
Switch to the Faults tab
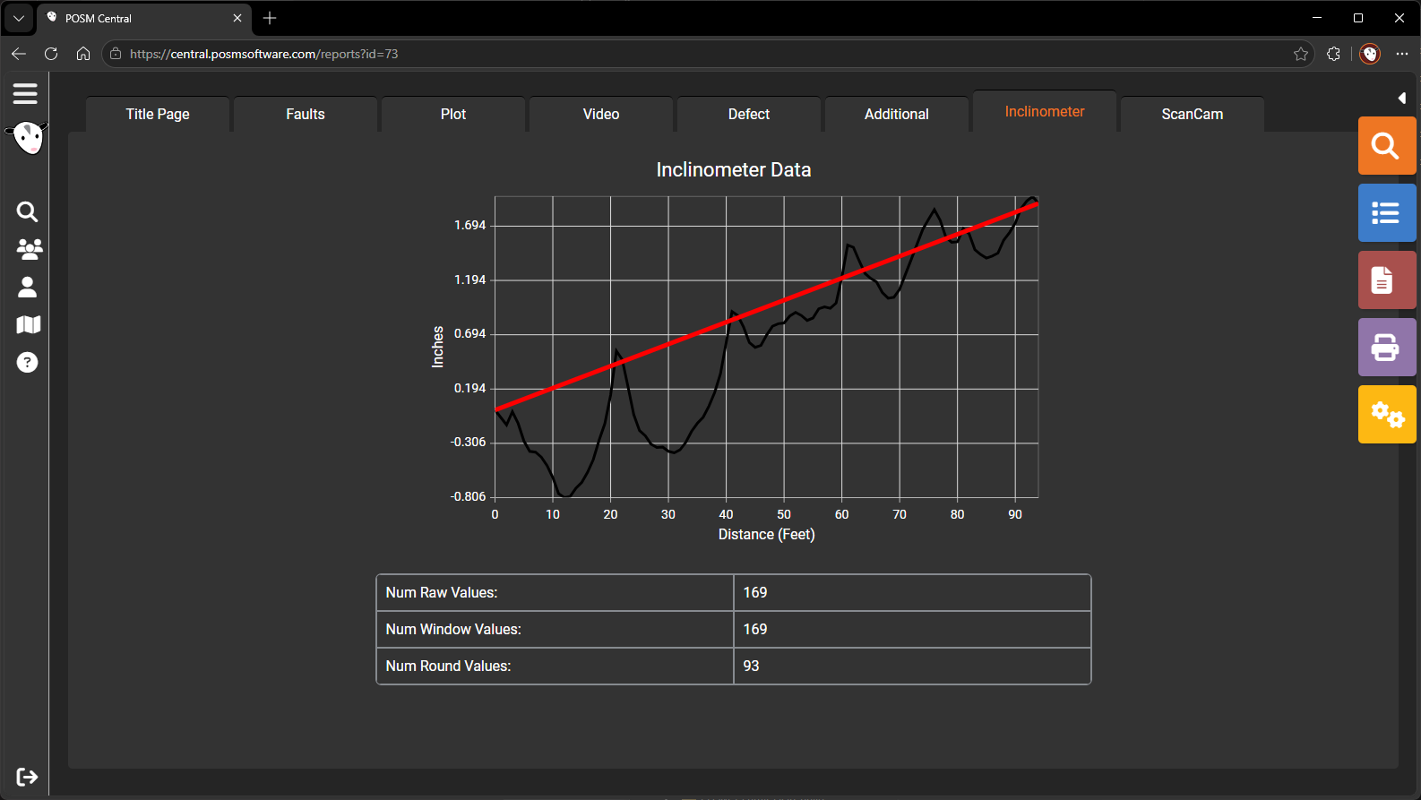click(x=306, y=114)
